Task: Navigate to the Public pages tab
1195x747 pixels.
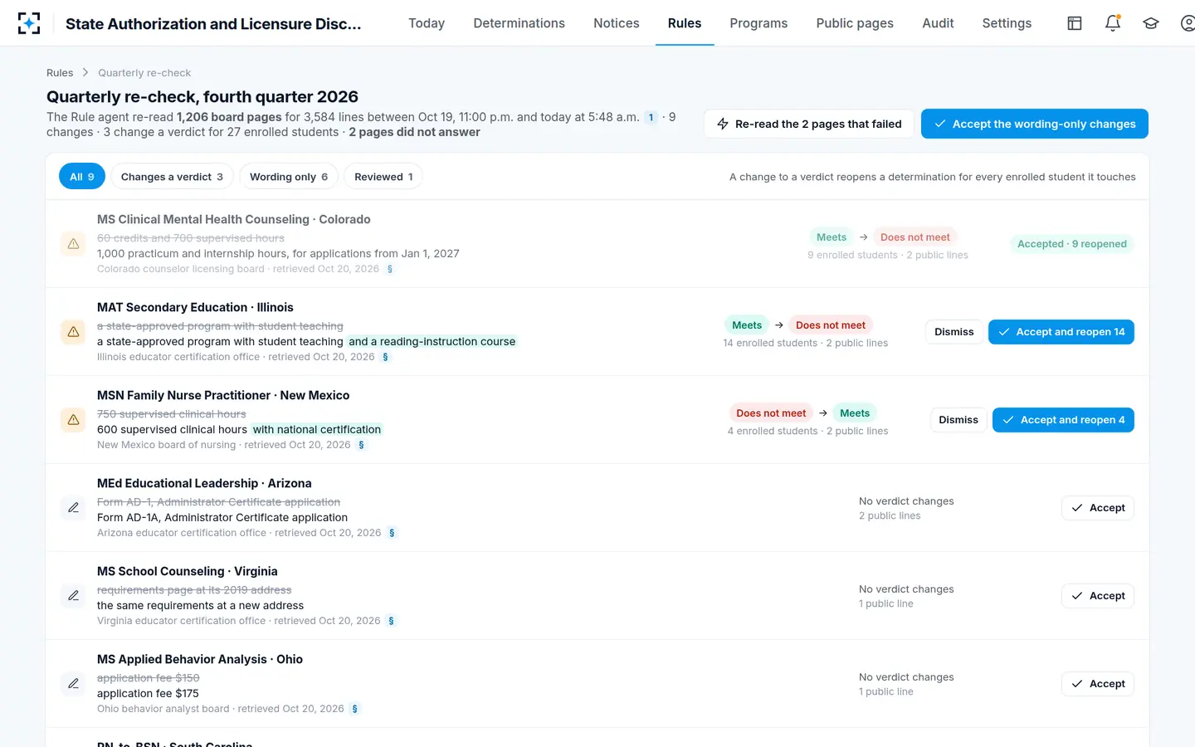Action: pos(855,23)
